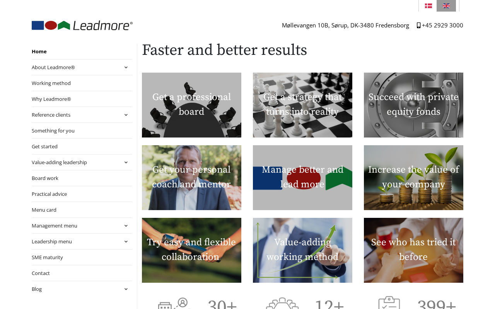Open the Working method menu item
495x309 pixels.
point(51,83)
